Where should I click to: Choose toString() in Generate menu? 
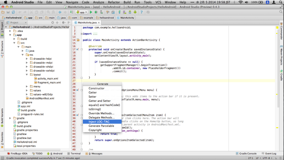[x=102, y=109]
